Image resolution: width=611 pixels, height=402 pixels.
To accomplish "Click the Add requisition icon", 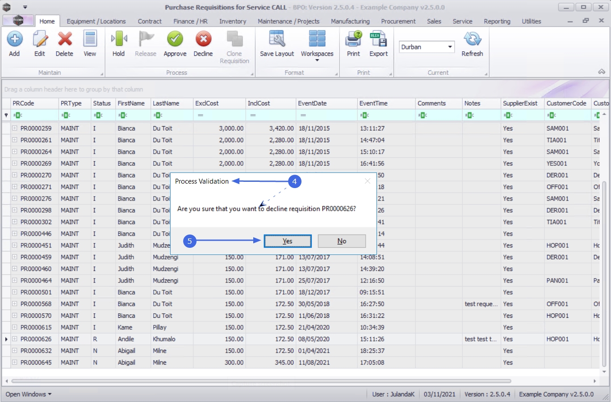I will point(15,39).
